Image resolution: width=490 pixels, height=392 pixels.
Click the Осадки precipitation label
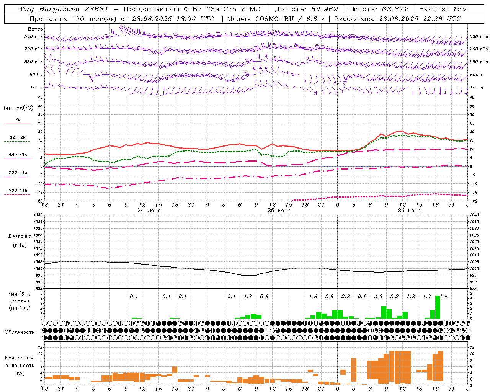point(20,301)
